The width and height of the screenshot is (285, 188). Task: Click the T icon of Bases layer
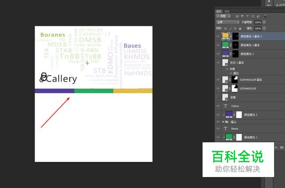(225, 128)
